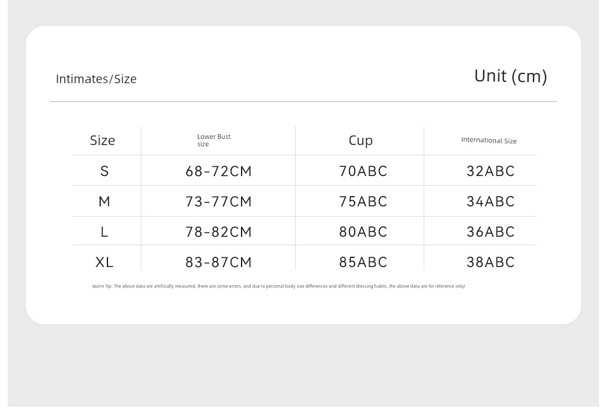Select the size 'M' row label

tap(104, 202)
